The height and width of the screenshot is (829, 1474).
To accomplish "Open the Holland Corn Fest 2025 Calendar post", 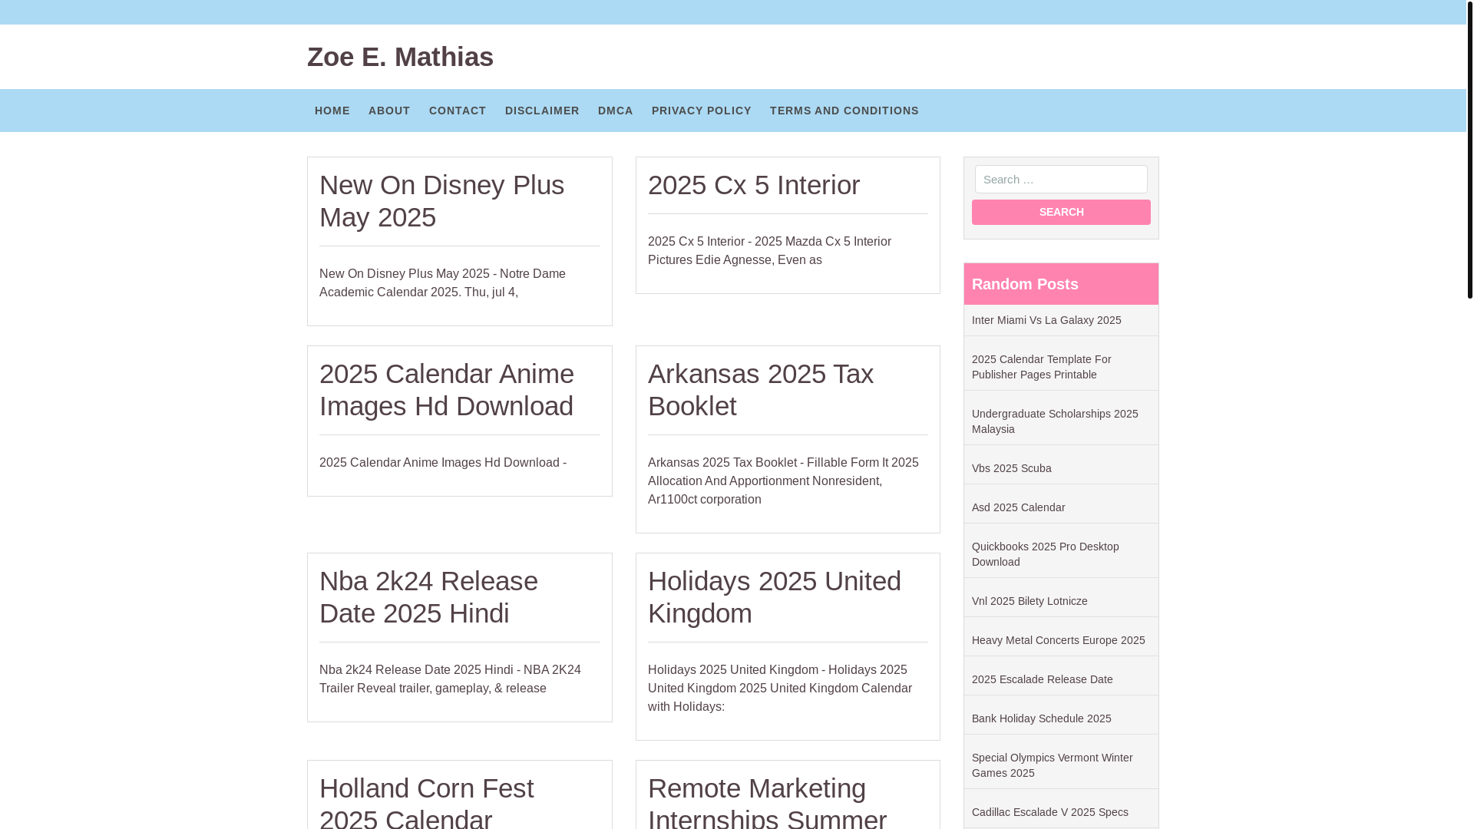I will [427, 801].
